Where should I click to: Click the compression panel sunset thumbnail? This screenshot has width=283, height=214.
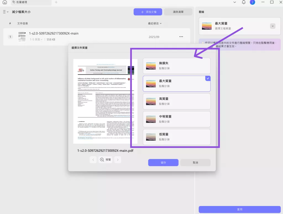tap(207, 26)
